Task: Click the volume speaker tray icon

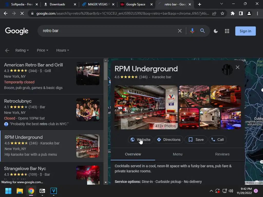Action: [x=231, y=191]
